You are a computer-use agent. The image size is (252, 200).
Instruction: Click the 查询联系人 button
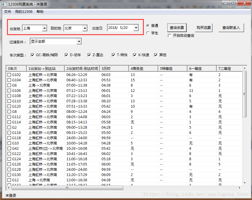231,28
